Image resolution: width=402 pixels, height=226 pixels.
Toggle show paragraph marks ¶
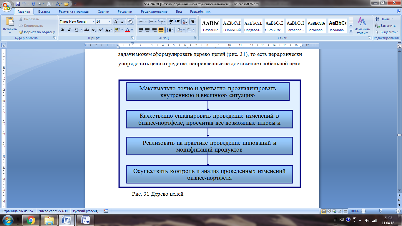[x=193, y=21]
